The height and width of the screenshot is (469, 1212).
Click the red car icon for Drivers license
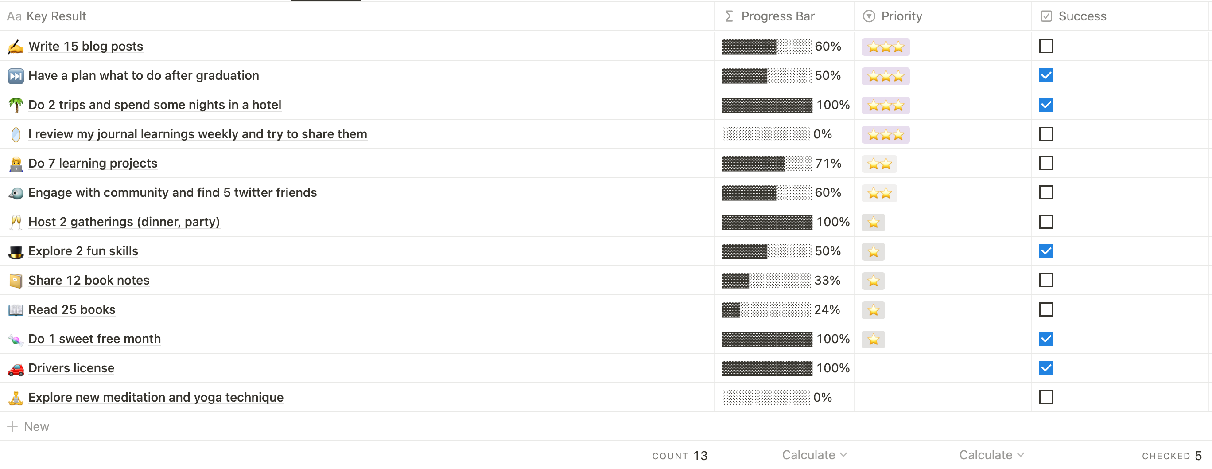pos(16,368)
